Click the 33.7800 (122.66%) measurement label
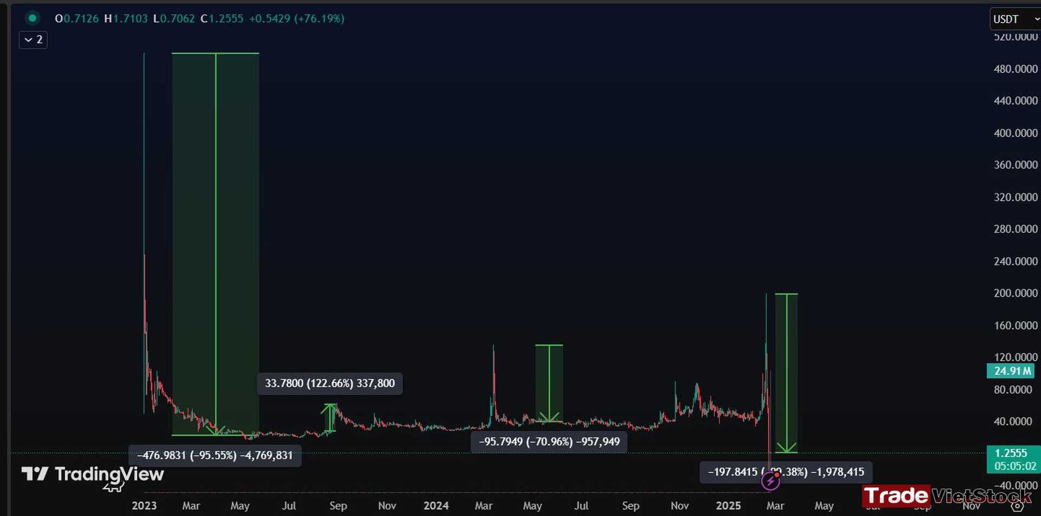 [x=330, y=383]
